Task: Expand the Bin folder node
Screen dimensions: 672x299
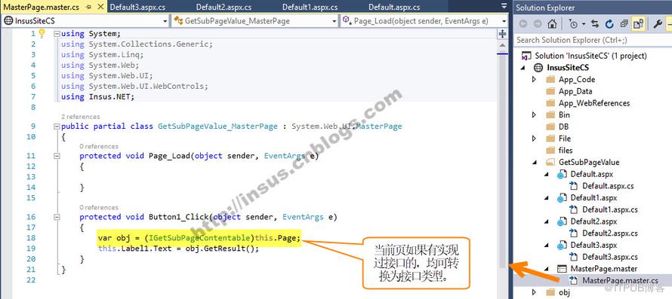Action: [534, 115]
